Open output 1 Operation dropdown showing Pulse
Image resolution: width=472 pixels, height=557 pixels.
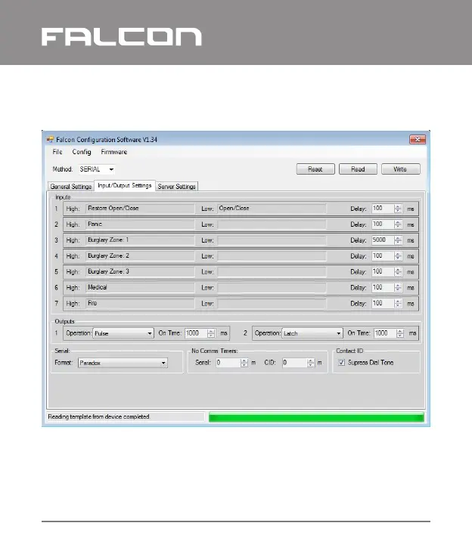pyautogui.click(x=123, y=333)
